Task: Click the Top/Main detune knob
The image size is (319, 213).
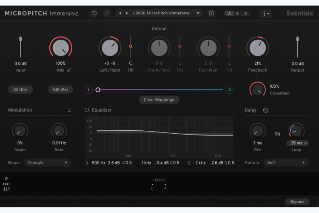Action: click(x=208, y=48)
